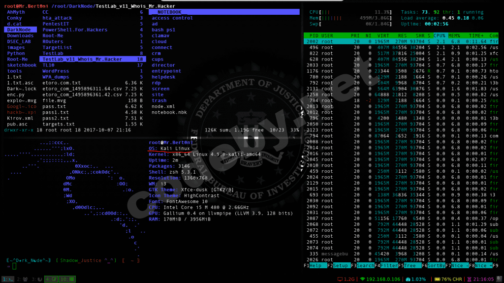Screen dimensions: 504x283
Task: Click F8 Nice + in htop
Action: [480, 266]
